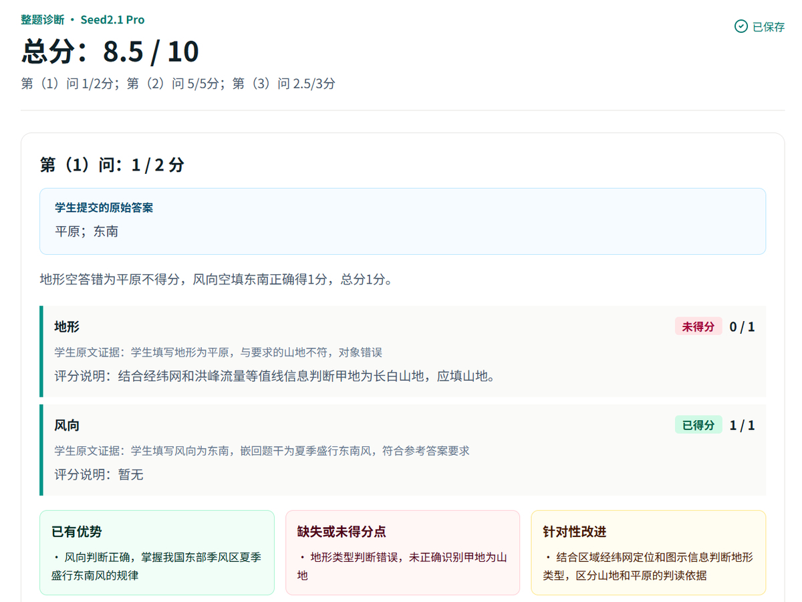Click the bullet about 地形类型判断错误
The height and width of the screenshot is (602, 802).
pos(402,566)
